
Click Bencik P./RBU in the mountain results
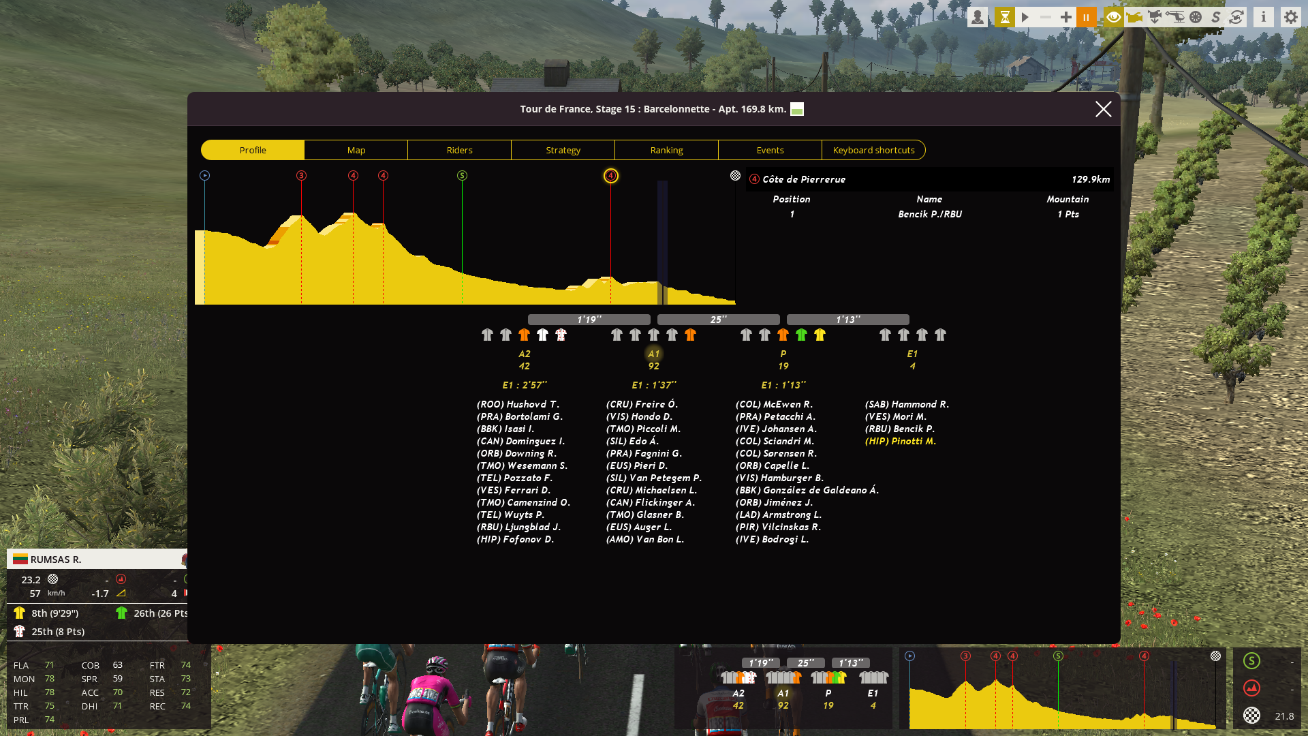click(930, 214)
